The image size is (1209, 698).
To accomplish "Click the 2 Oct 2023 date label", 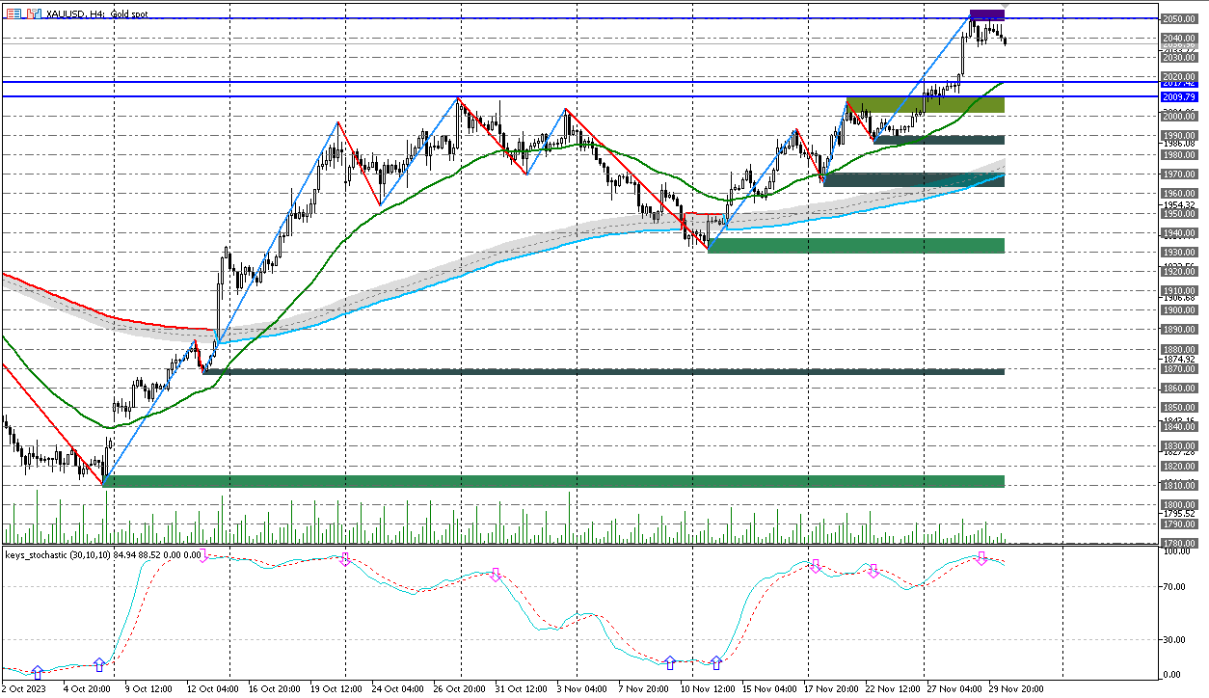I will (x=22, y=689).
